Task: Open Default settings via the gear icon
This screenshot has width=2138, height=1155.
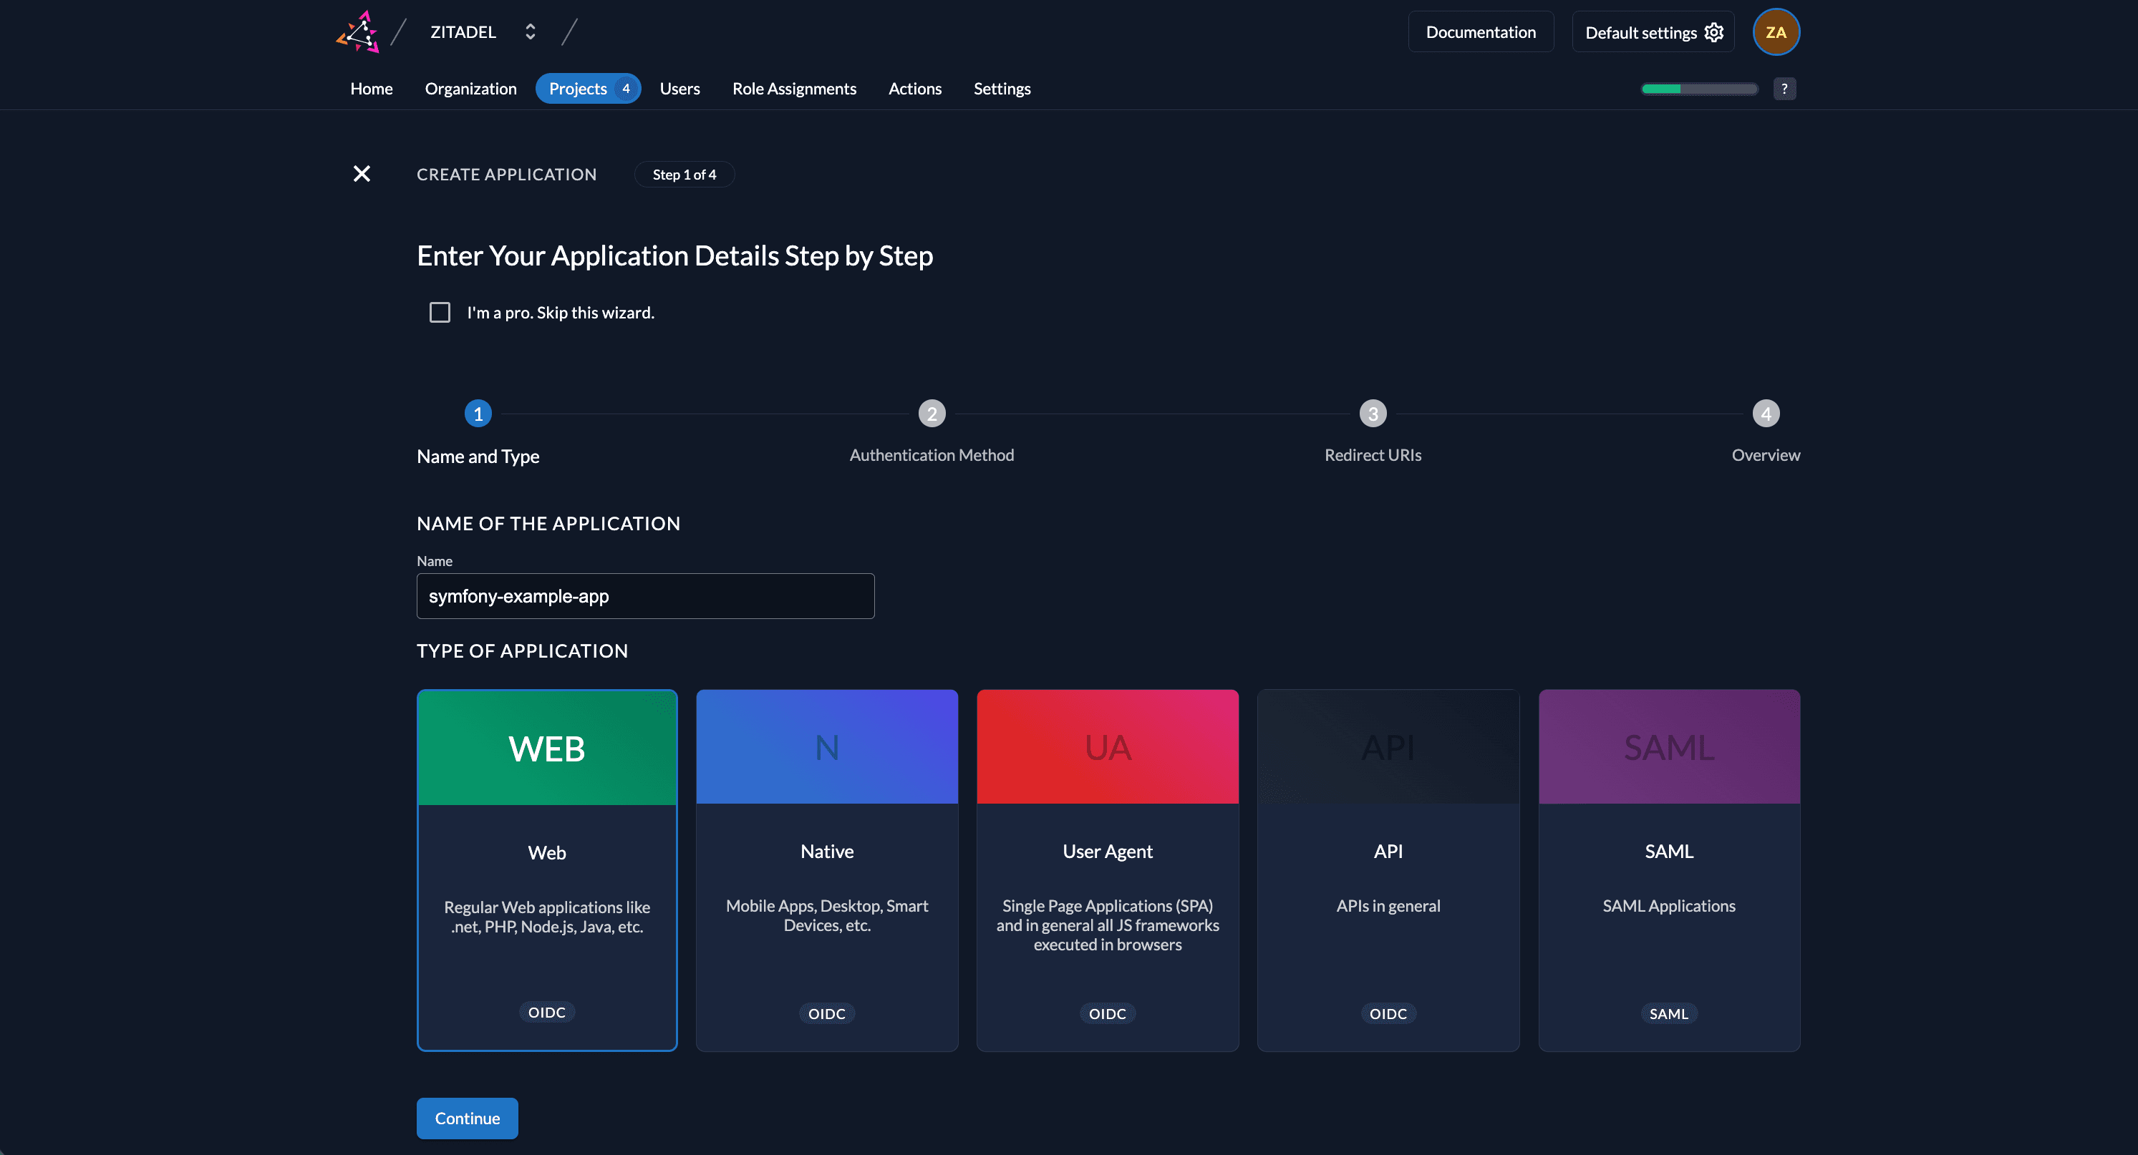Action: (1714, 31)
